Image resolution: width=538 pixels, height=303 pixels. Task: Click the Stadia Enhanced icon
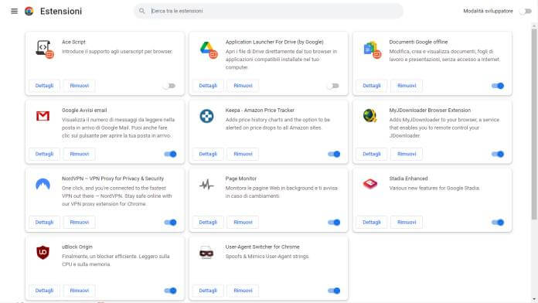[370, 184]
